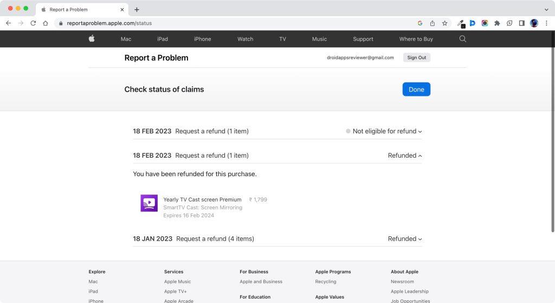555x303 pixels.
Task: Open a new tab with plus icon
Action: coord(137,10)
